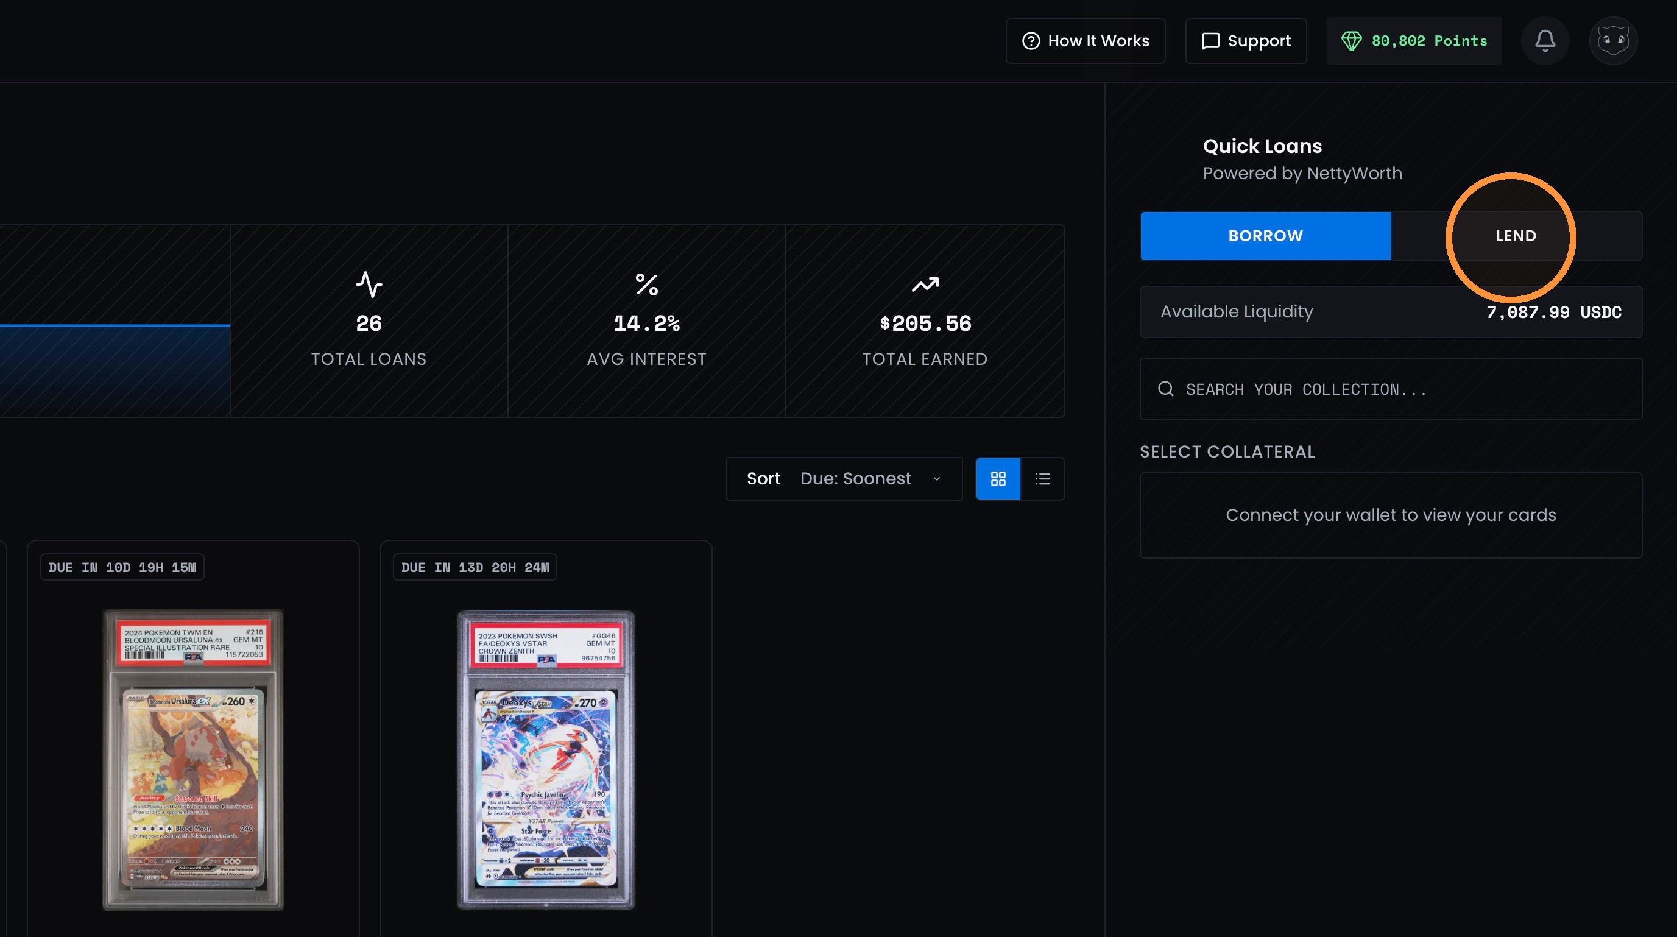Open the Sort dropdown
The image size is (1677, 937).
[844, 479]
